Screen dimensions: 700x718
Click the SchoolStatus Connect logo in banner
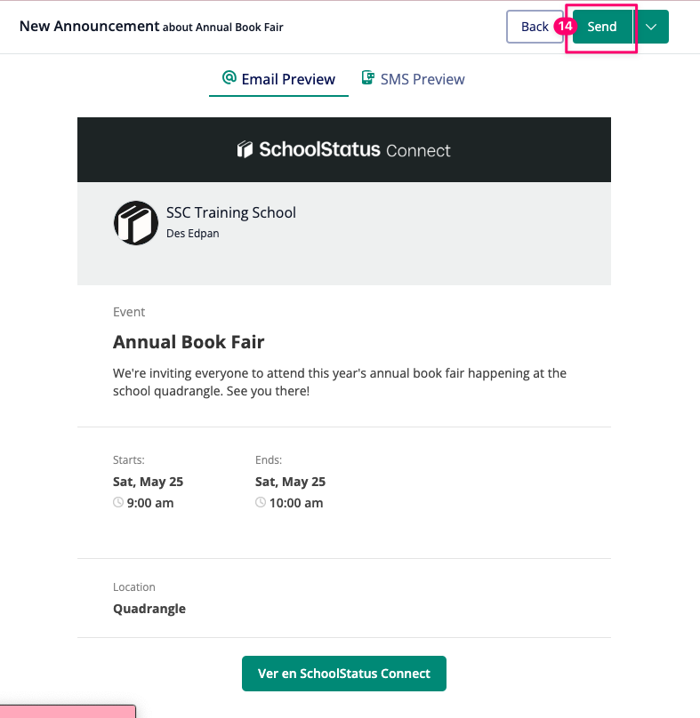[x=344, y=150]
